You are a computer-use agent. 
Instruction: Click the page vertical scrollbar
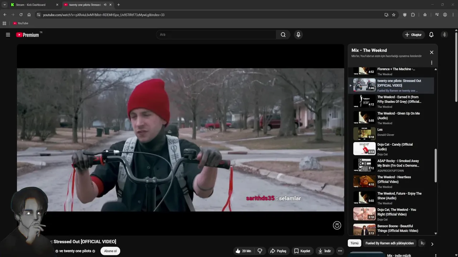(x=456, y=67)
